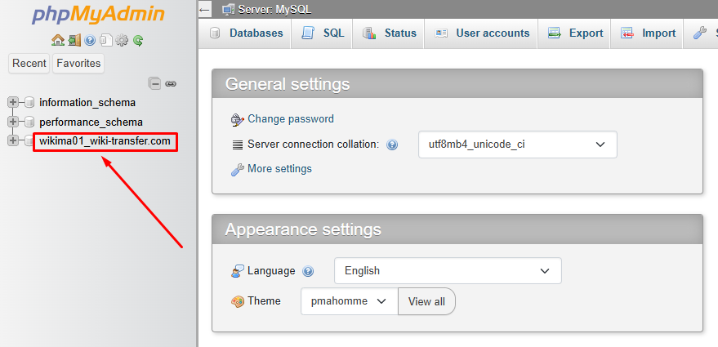Expand the information_schema database node
The image size is (718, 347).
point(13,103)
